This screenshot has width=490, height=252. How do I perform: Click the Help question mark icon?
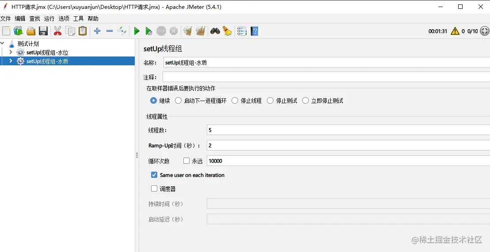[x=254, y=31]
